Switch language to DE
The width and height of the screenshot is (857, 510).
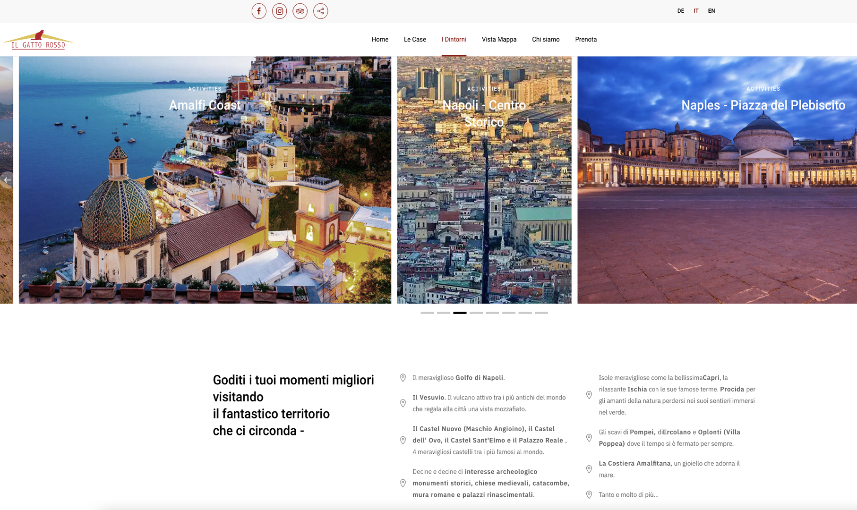(680, 11)
